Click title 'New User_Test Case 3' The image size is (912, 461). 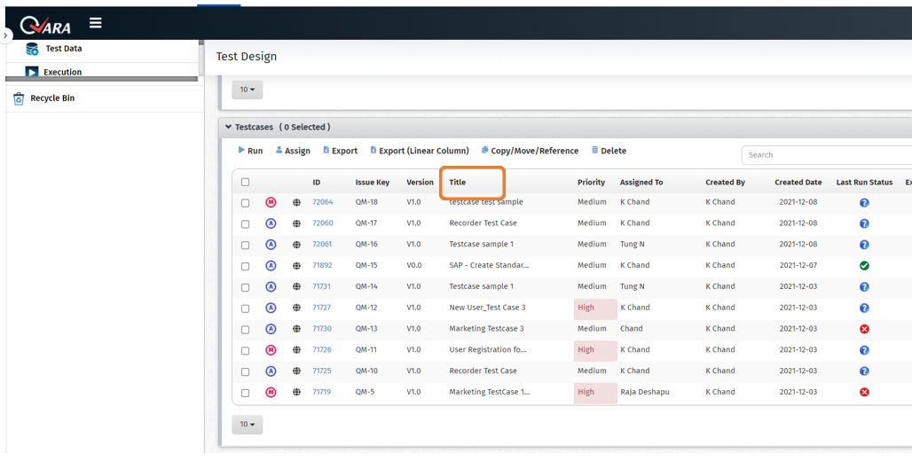[487, 308]
